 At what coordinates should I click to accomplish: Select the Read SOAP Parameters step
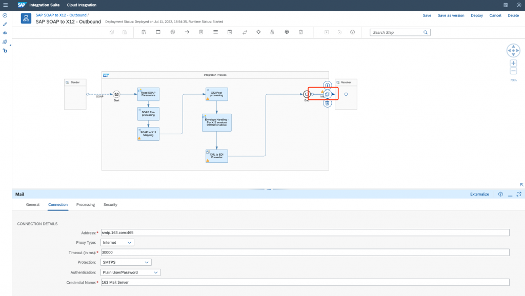(148, 94)
